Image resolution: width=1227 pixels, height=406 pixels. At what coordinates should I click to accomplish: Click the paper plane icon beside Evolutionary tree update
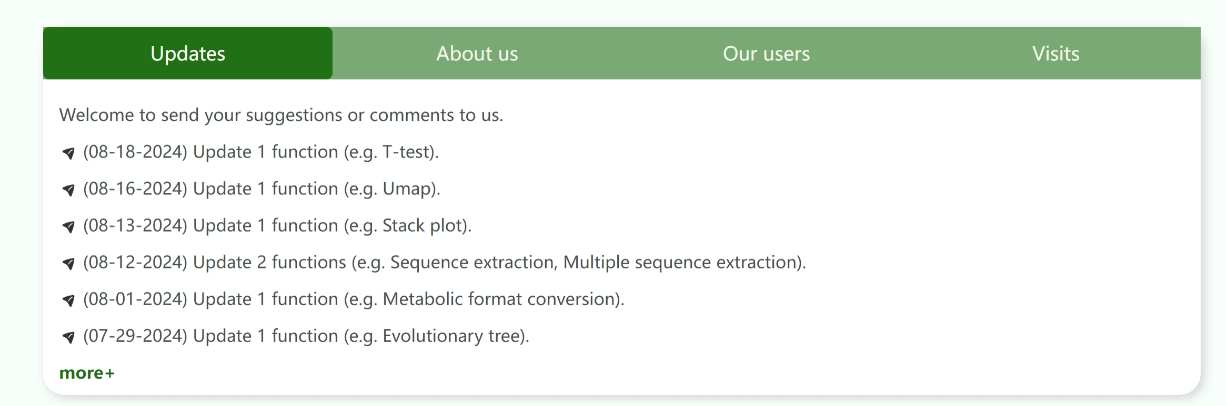click(68, 337)
